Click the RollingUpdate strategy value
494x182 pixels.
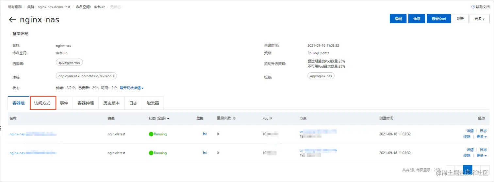(x=319, y=53)
